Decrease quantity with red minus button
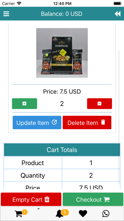124x221 pixels. [x=99, y=104]
